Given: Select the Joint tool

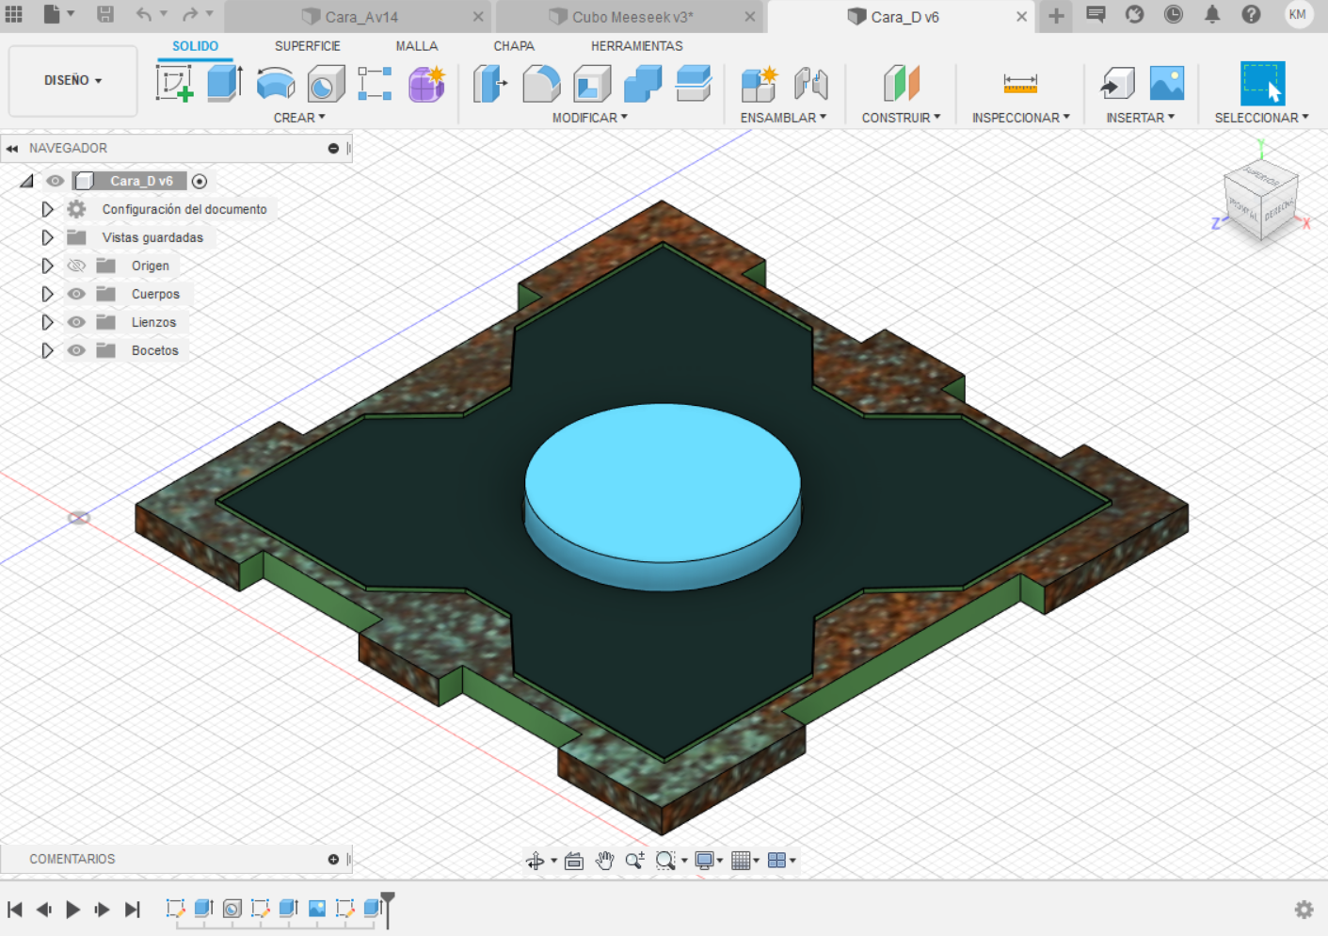Looking at the screenshot, I should point(810,84).
